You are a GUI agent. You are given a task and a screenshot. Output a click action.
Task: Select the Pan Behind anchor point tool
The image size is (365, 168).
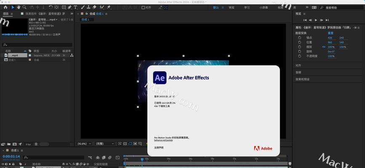click(x=56, y=7)
